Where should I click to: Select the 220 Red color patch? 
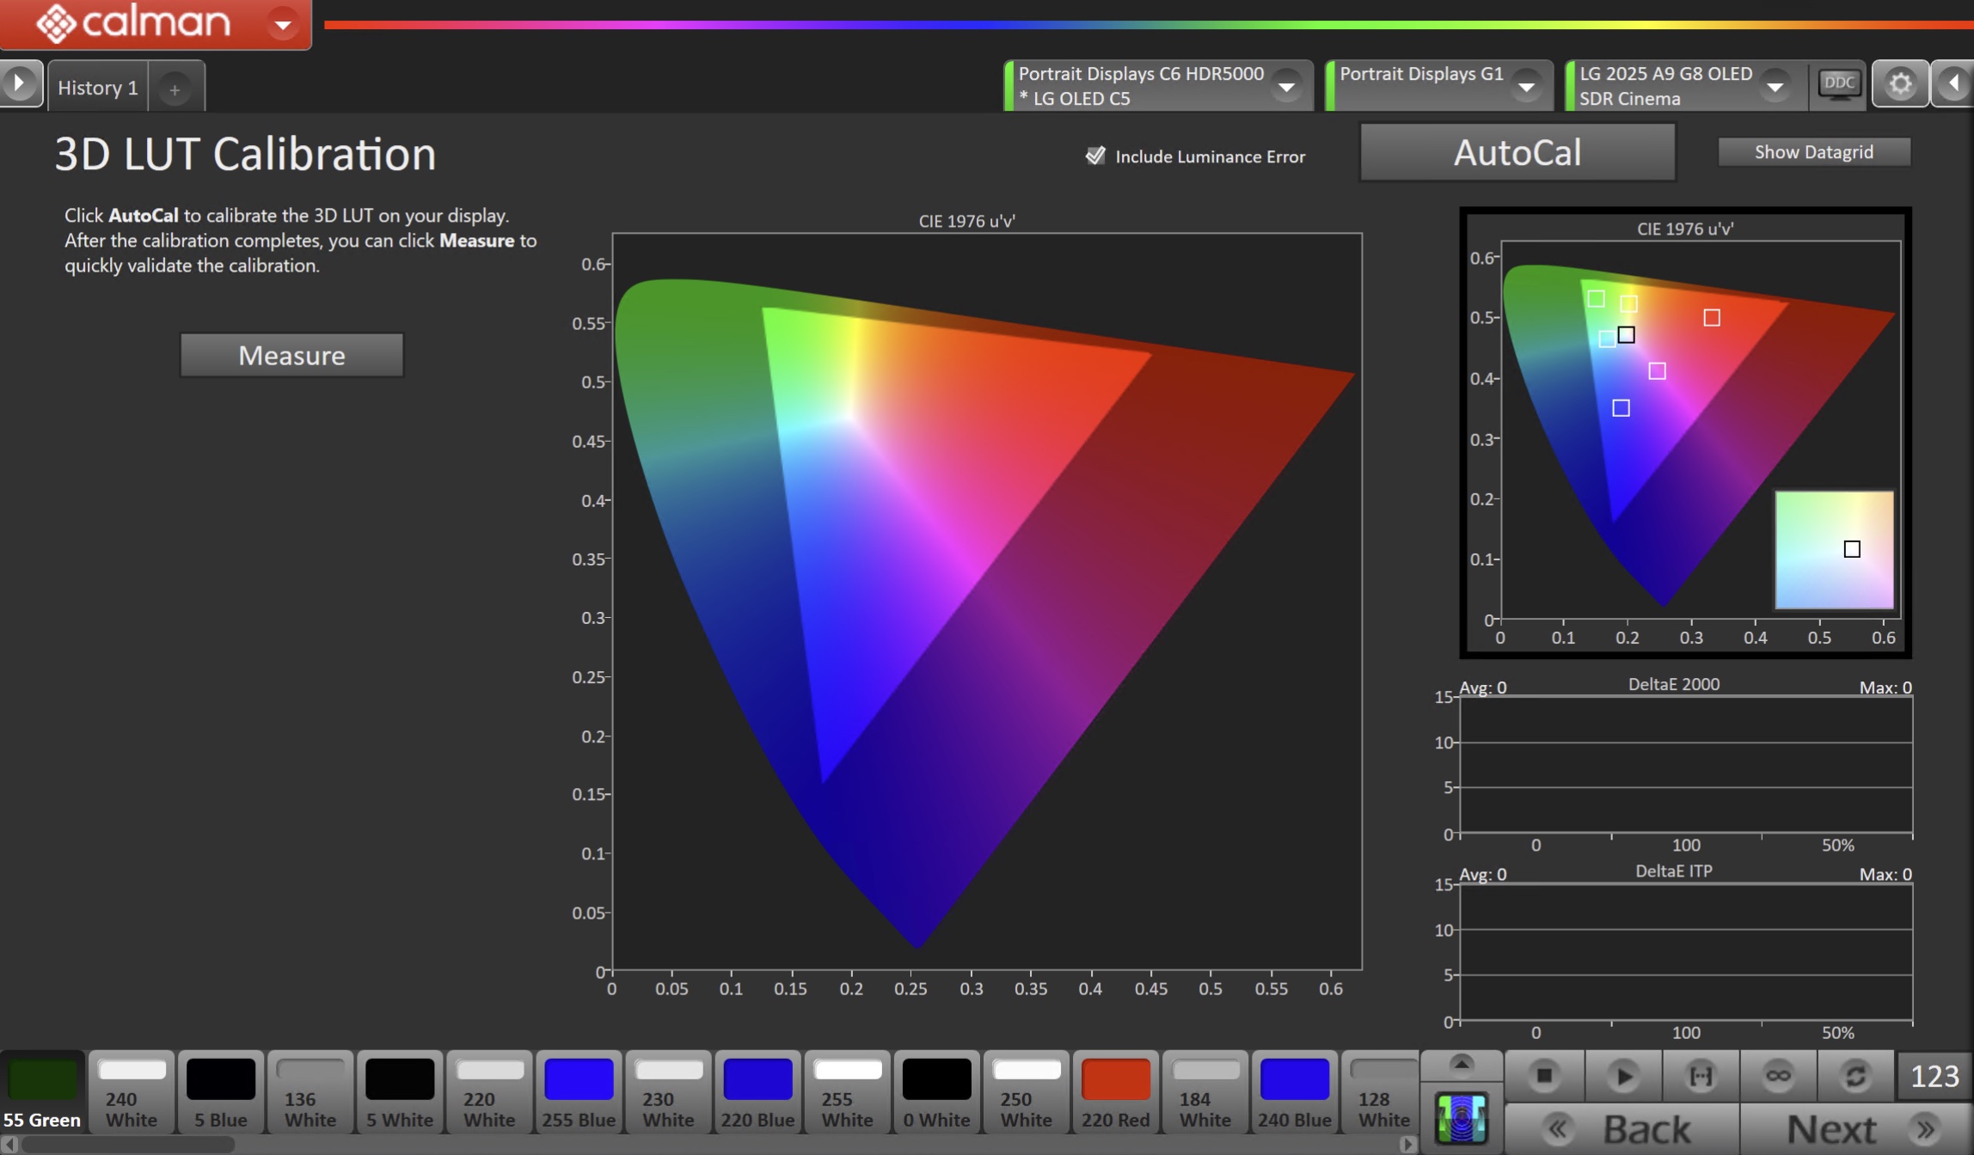tap(1115, 1092)
